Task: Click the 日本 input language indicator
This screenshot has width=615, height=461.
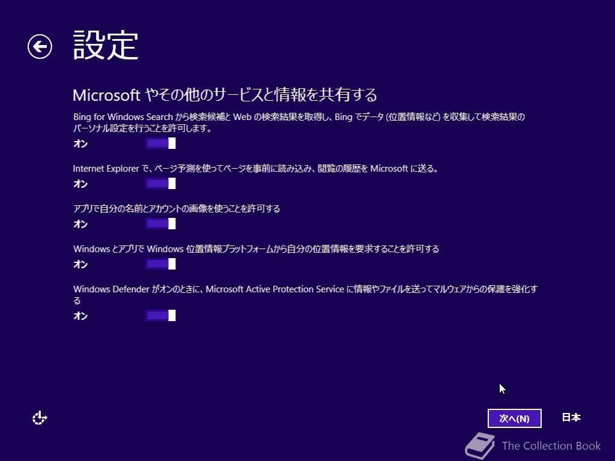Action: tap(571, 418)
